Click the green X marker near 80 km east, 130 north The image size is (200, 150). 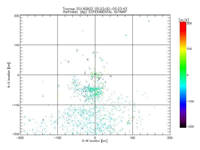coord(126,35)
